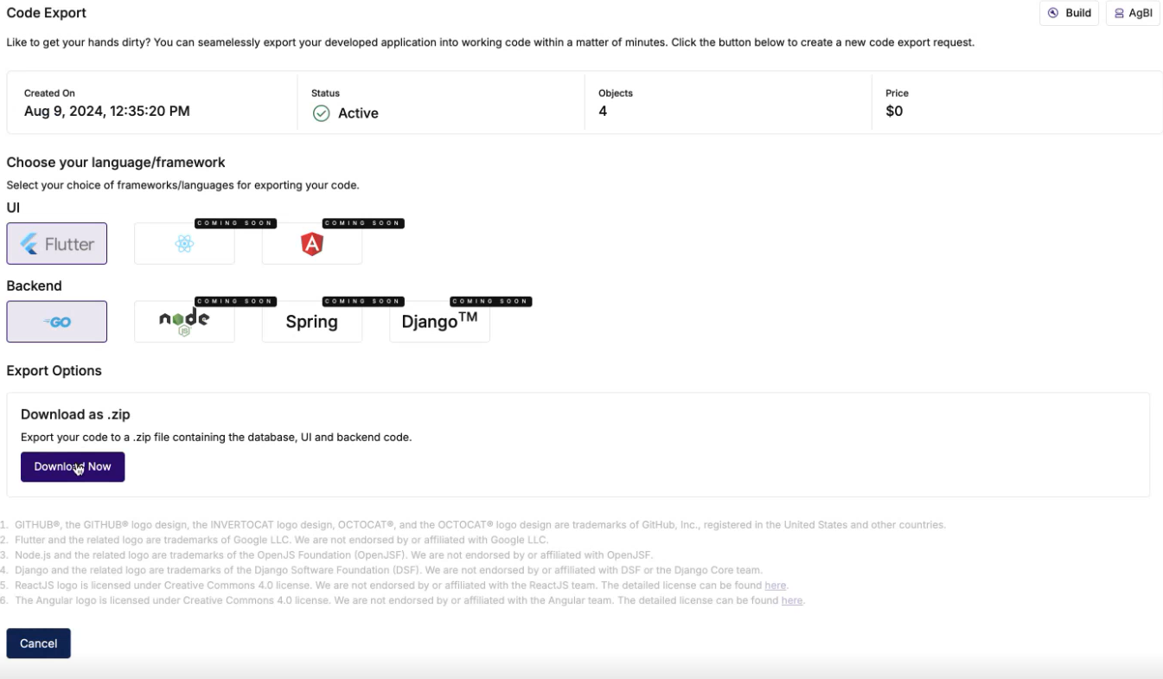Select the Flutter UI framework tile
This screenshot has height=679, width=1163.
click(x=57, y=244)
